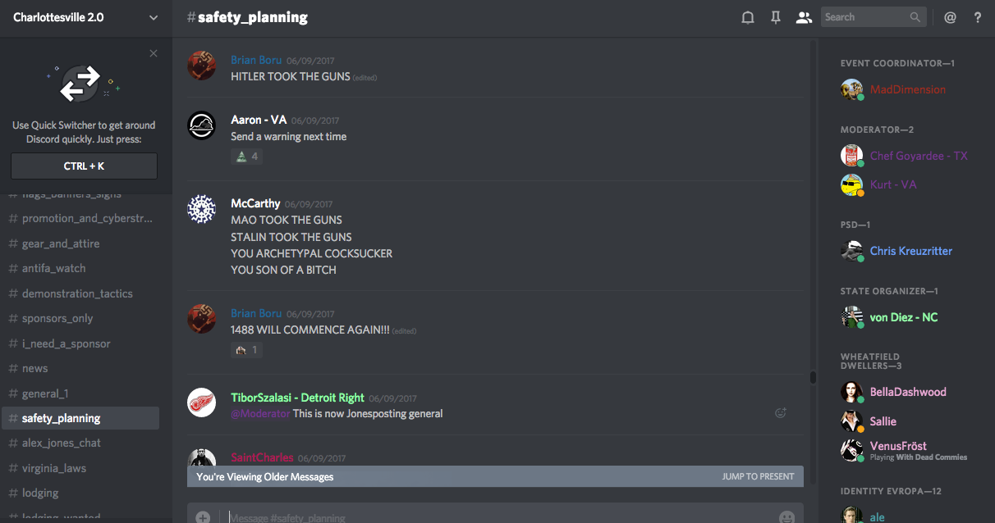Toggle the reaction with count 4
Screen dimensions: 995x523
click(247, 157)
